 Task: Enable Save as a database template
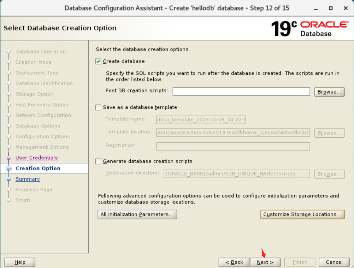[x=98, y=107]
